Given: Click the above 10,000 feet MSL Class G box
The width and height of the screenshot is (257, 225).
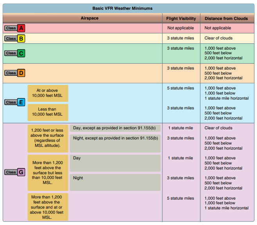Looking at the screenshot, I should tap(48, 207).
